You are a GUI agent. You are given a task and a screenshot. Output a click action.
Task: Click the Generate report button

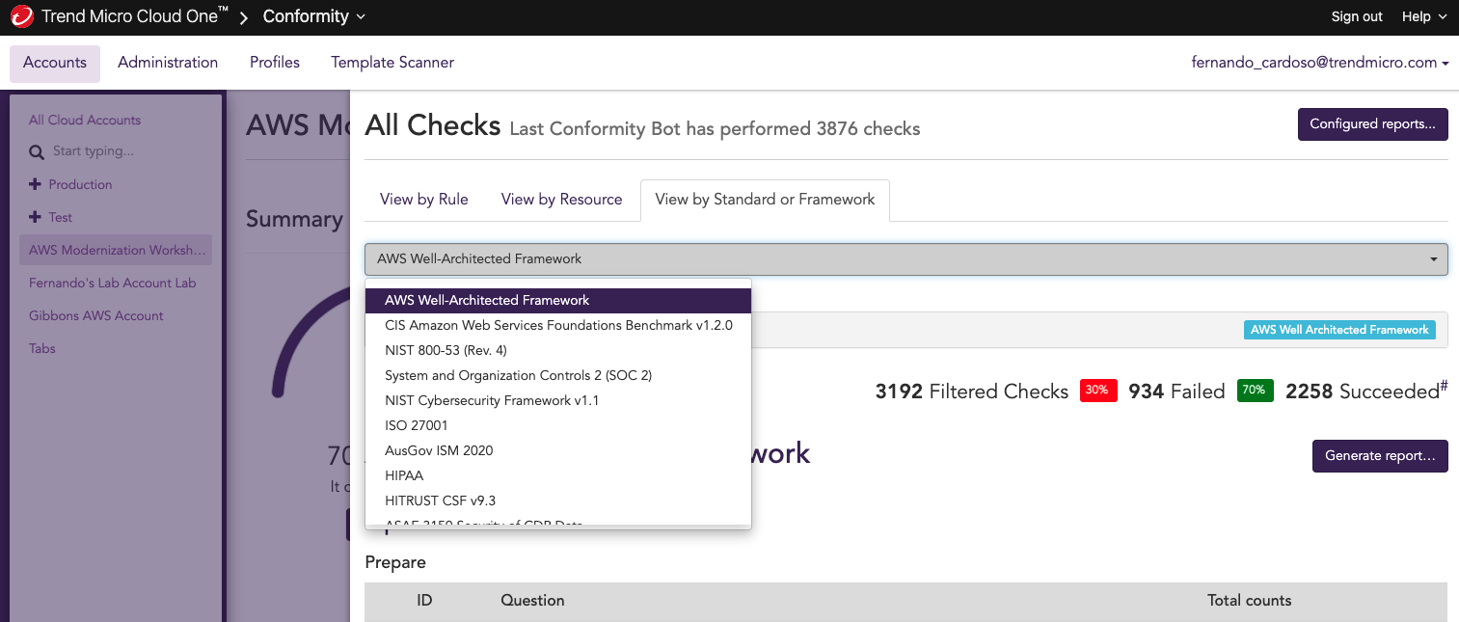click(x=1380, y=456)
